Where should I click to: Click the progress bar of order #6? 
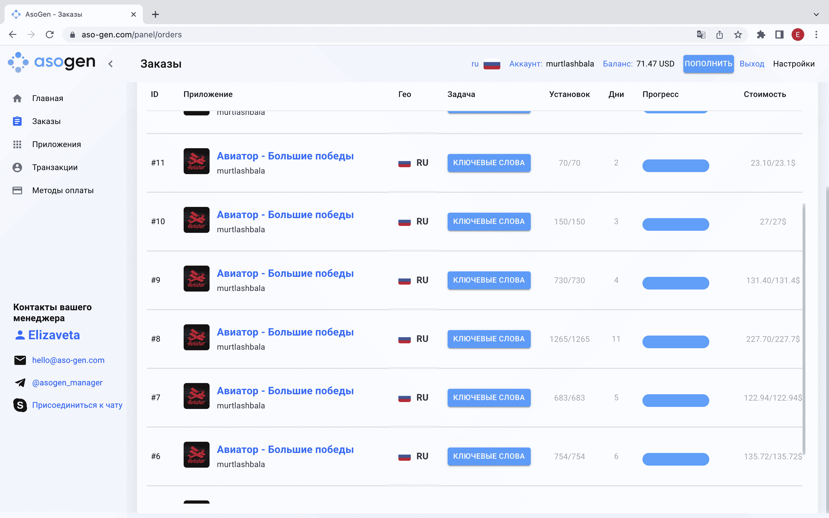pyautogui.click(x=676, y=459)
